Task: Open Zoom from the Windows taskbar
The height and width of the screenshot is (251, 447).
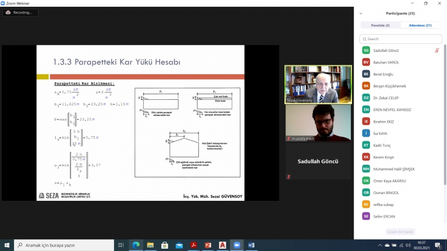Action: pyautogui.click(x=236, y=245)
